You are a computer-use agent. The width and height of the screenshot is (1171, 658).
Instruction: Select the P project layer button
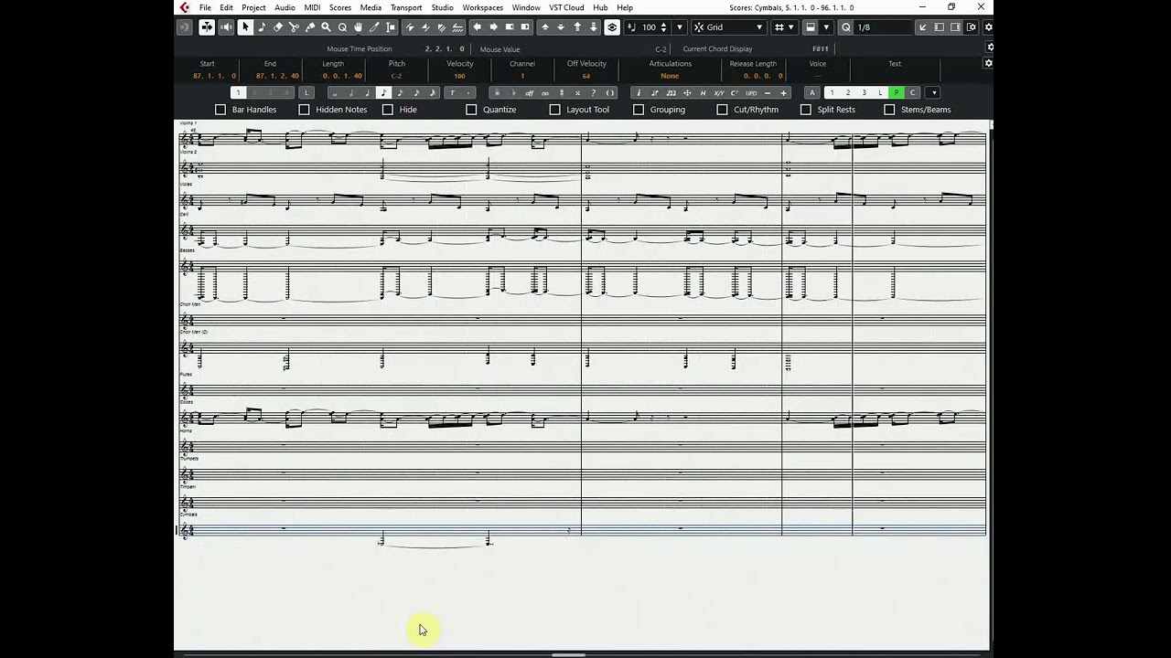click(897, 92)
